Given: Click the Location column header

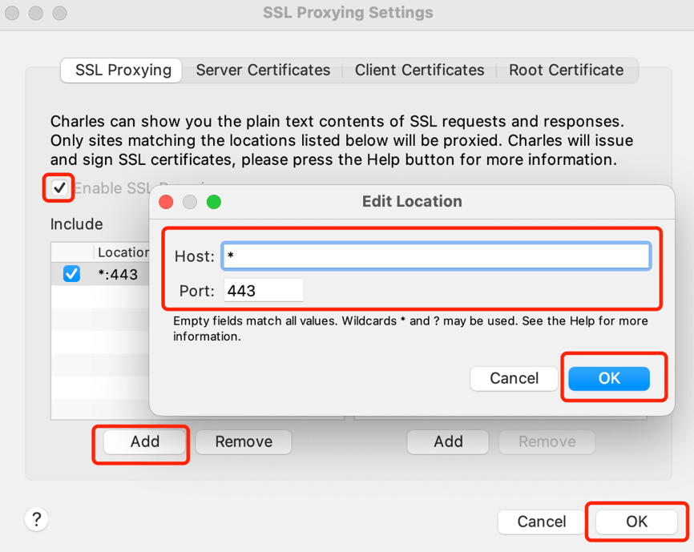Looking at the screenshot, I should pos(122,252).
